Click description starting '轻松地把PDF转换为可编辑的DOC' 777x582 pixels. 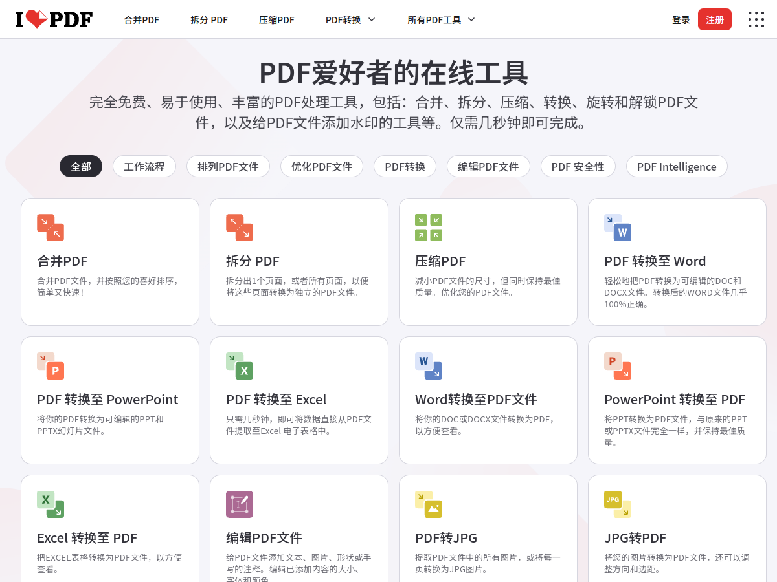[675, 292]
